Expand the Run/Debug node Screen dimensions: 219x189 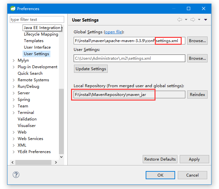[13, 87]
